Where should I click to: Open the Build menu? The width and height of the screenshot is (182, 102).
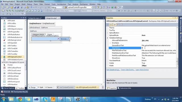(x=23, y=4)
